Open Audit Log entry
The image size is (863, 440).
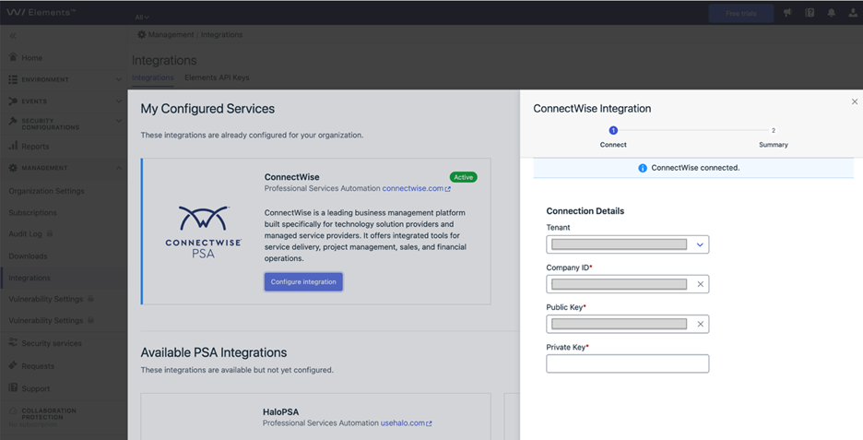click(25, 234)
